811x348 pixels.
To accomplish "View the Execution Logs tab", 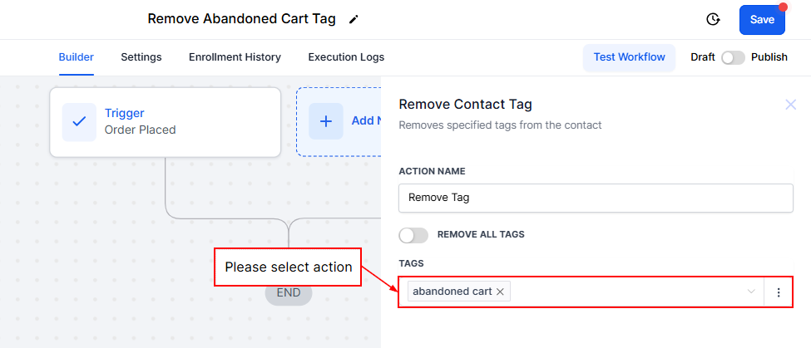I will (x=346, y=57).
